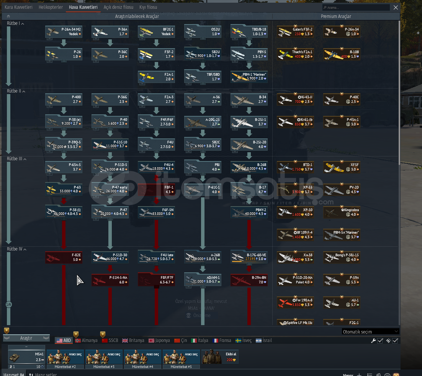Select the F2A-1 Buffalo card
Viewport: 422px width, 376px height.
click(x=156, y=77)
